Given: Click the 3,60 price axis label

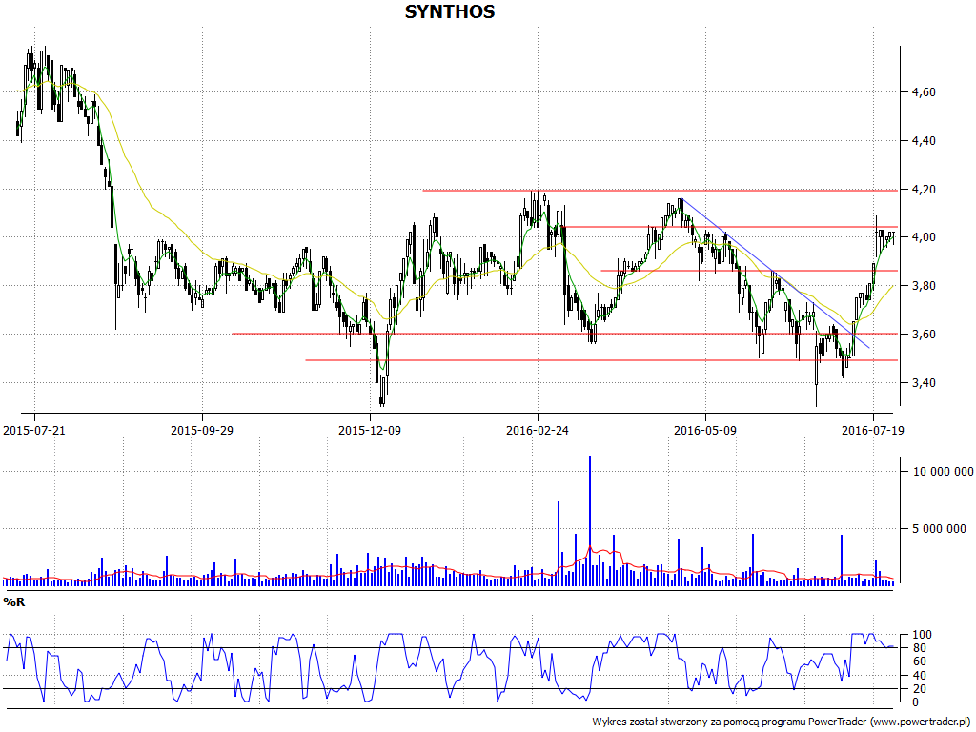Looking at the screenshot, I should 923,335.
